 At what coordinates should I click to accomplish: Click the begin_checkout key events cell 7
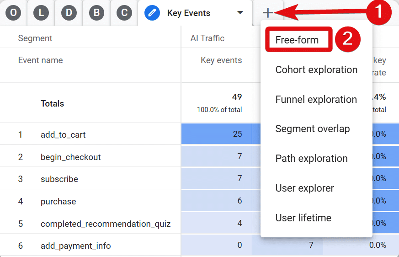(x=217, y=156)
